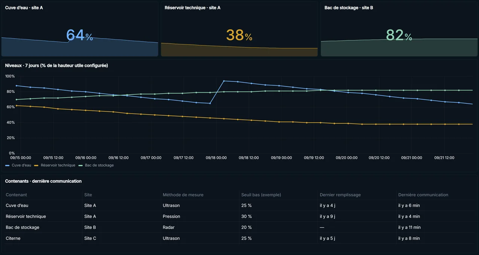Sort the table by the Site column header
Viewport: 479px width, 255px height.
(x=88, y=195)
